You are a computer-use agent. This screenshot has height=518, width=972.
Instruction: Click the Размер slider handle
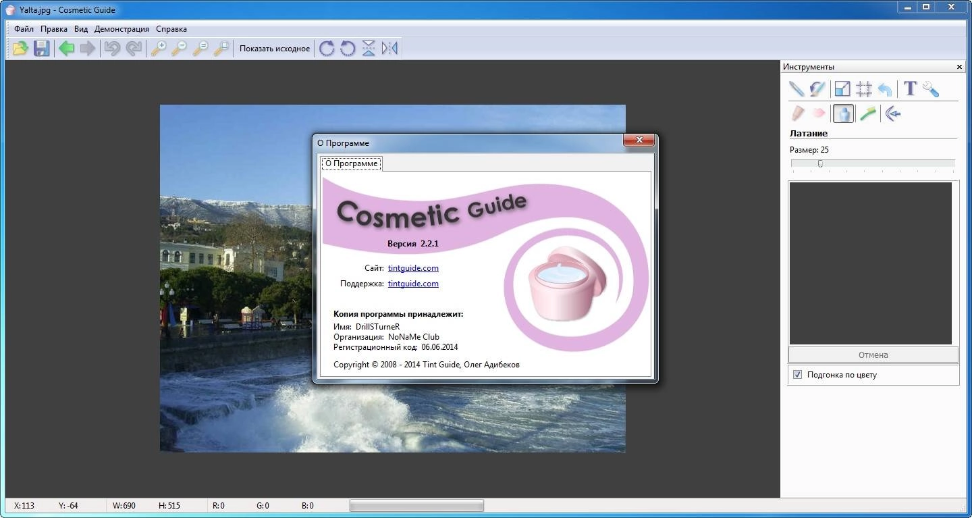point(820,163)
